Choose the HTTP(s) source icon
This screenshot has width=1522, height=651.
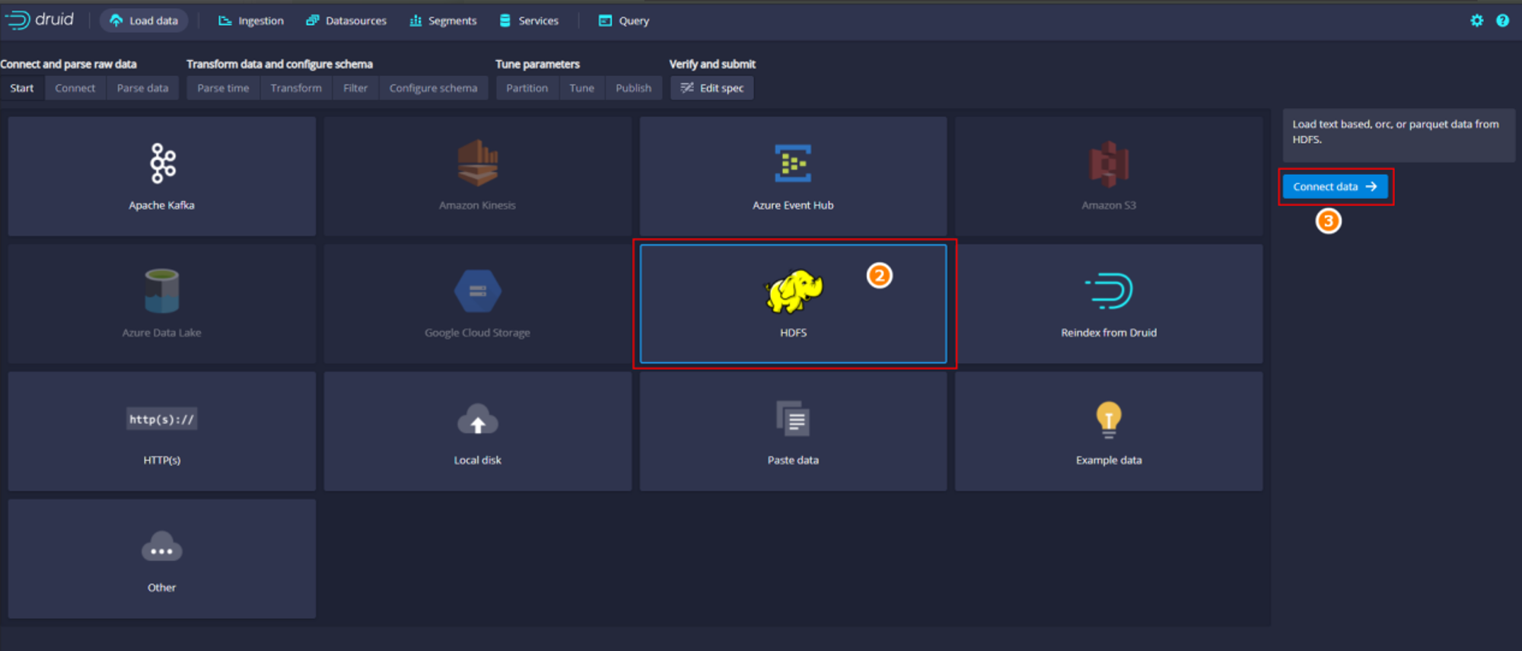click(x=162, y=419)
